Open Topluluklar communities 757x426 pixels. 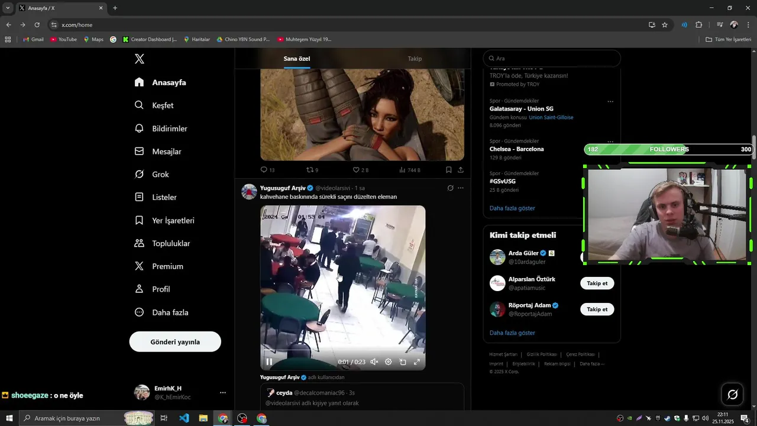[x=162, y=243]
